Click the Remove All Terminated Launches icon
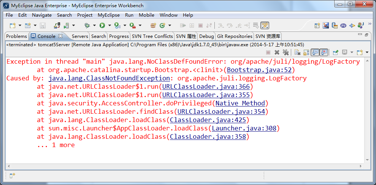Image resolution: width=376 pixels, height=185 pixels. [x=286, y=52]
